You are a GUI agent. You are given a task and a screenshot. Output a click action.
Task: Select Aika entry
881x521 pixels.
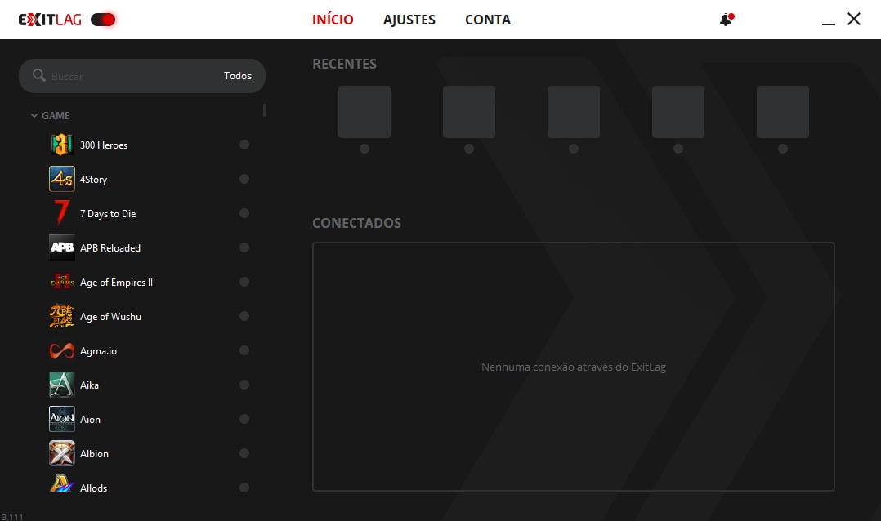tap(89, 385)
